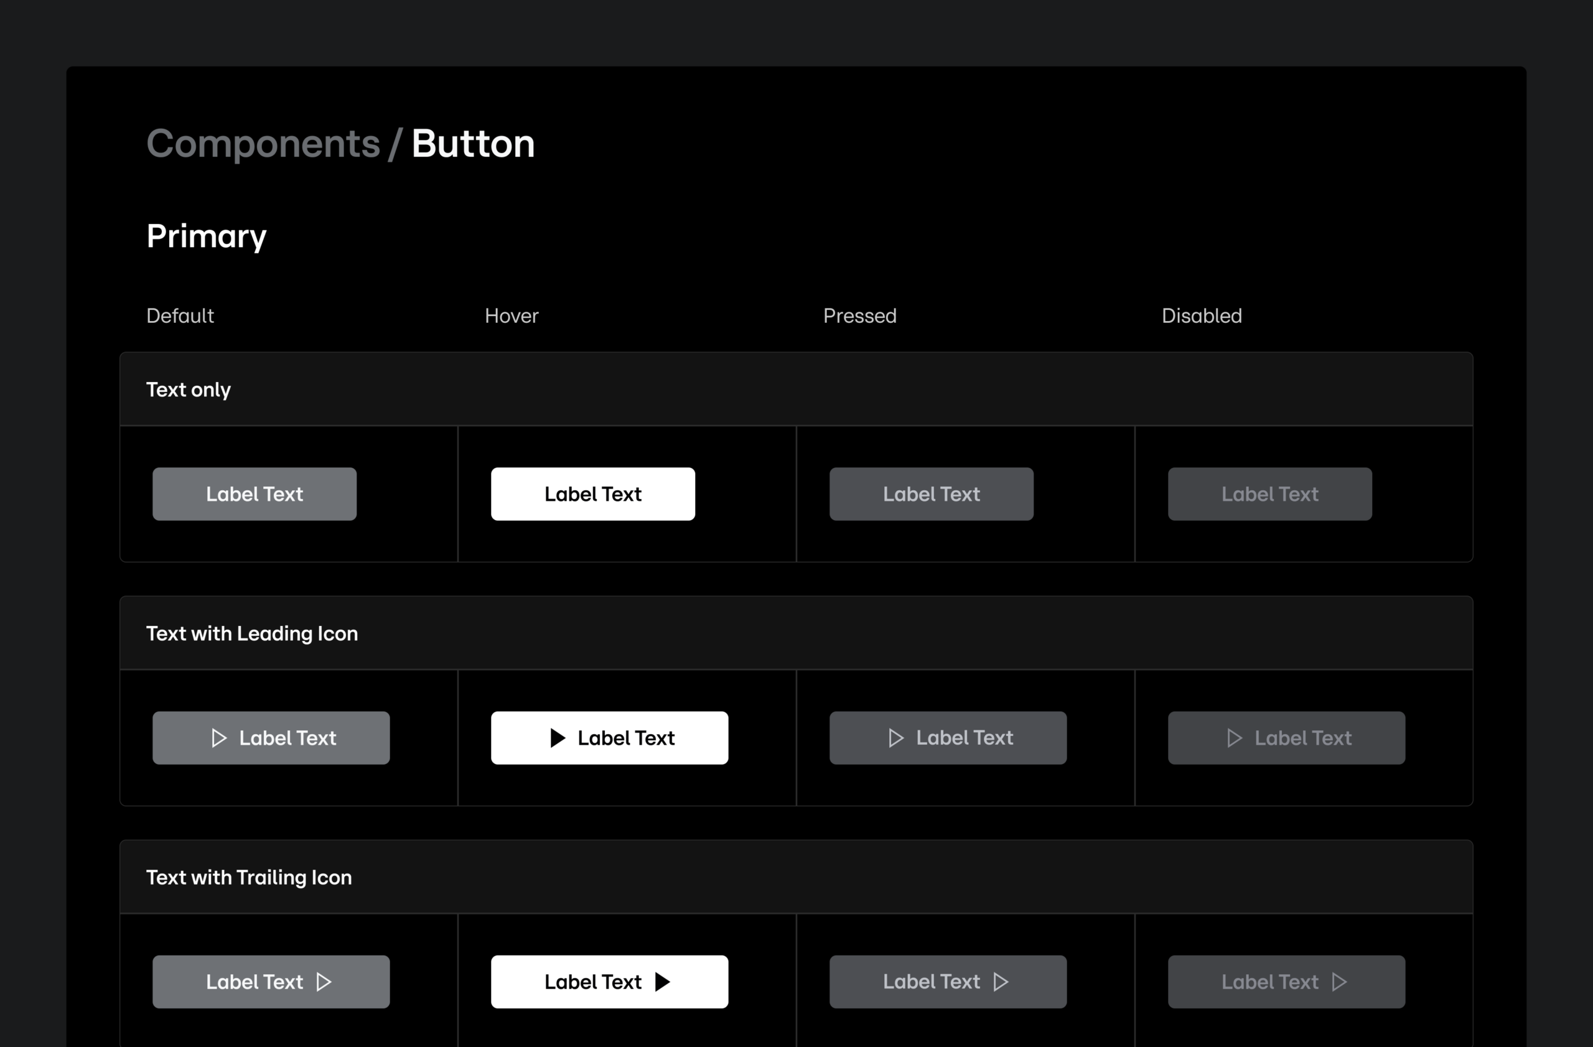
Task: Click the Components breadcrumb text
Action: pyautogui.click(x=263, y=144)
